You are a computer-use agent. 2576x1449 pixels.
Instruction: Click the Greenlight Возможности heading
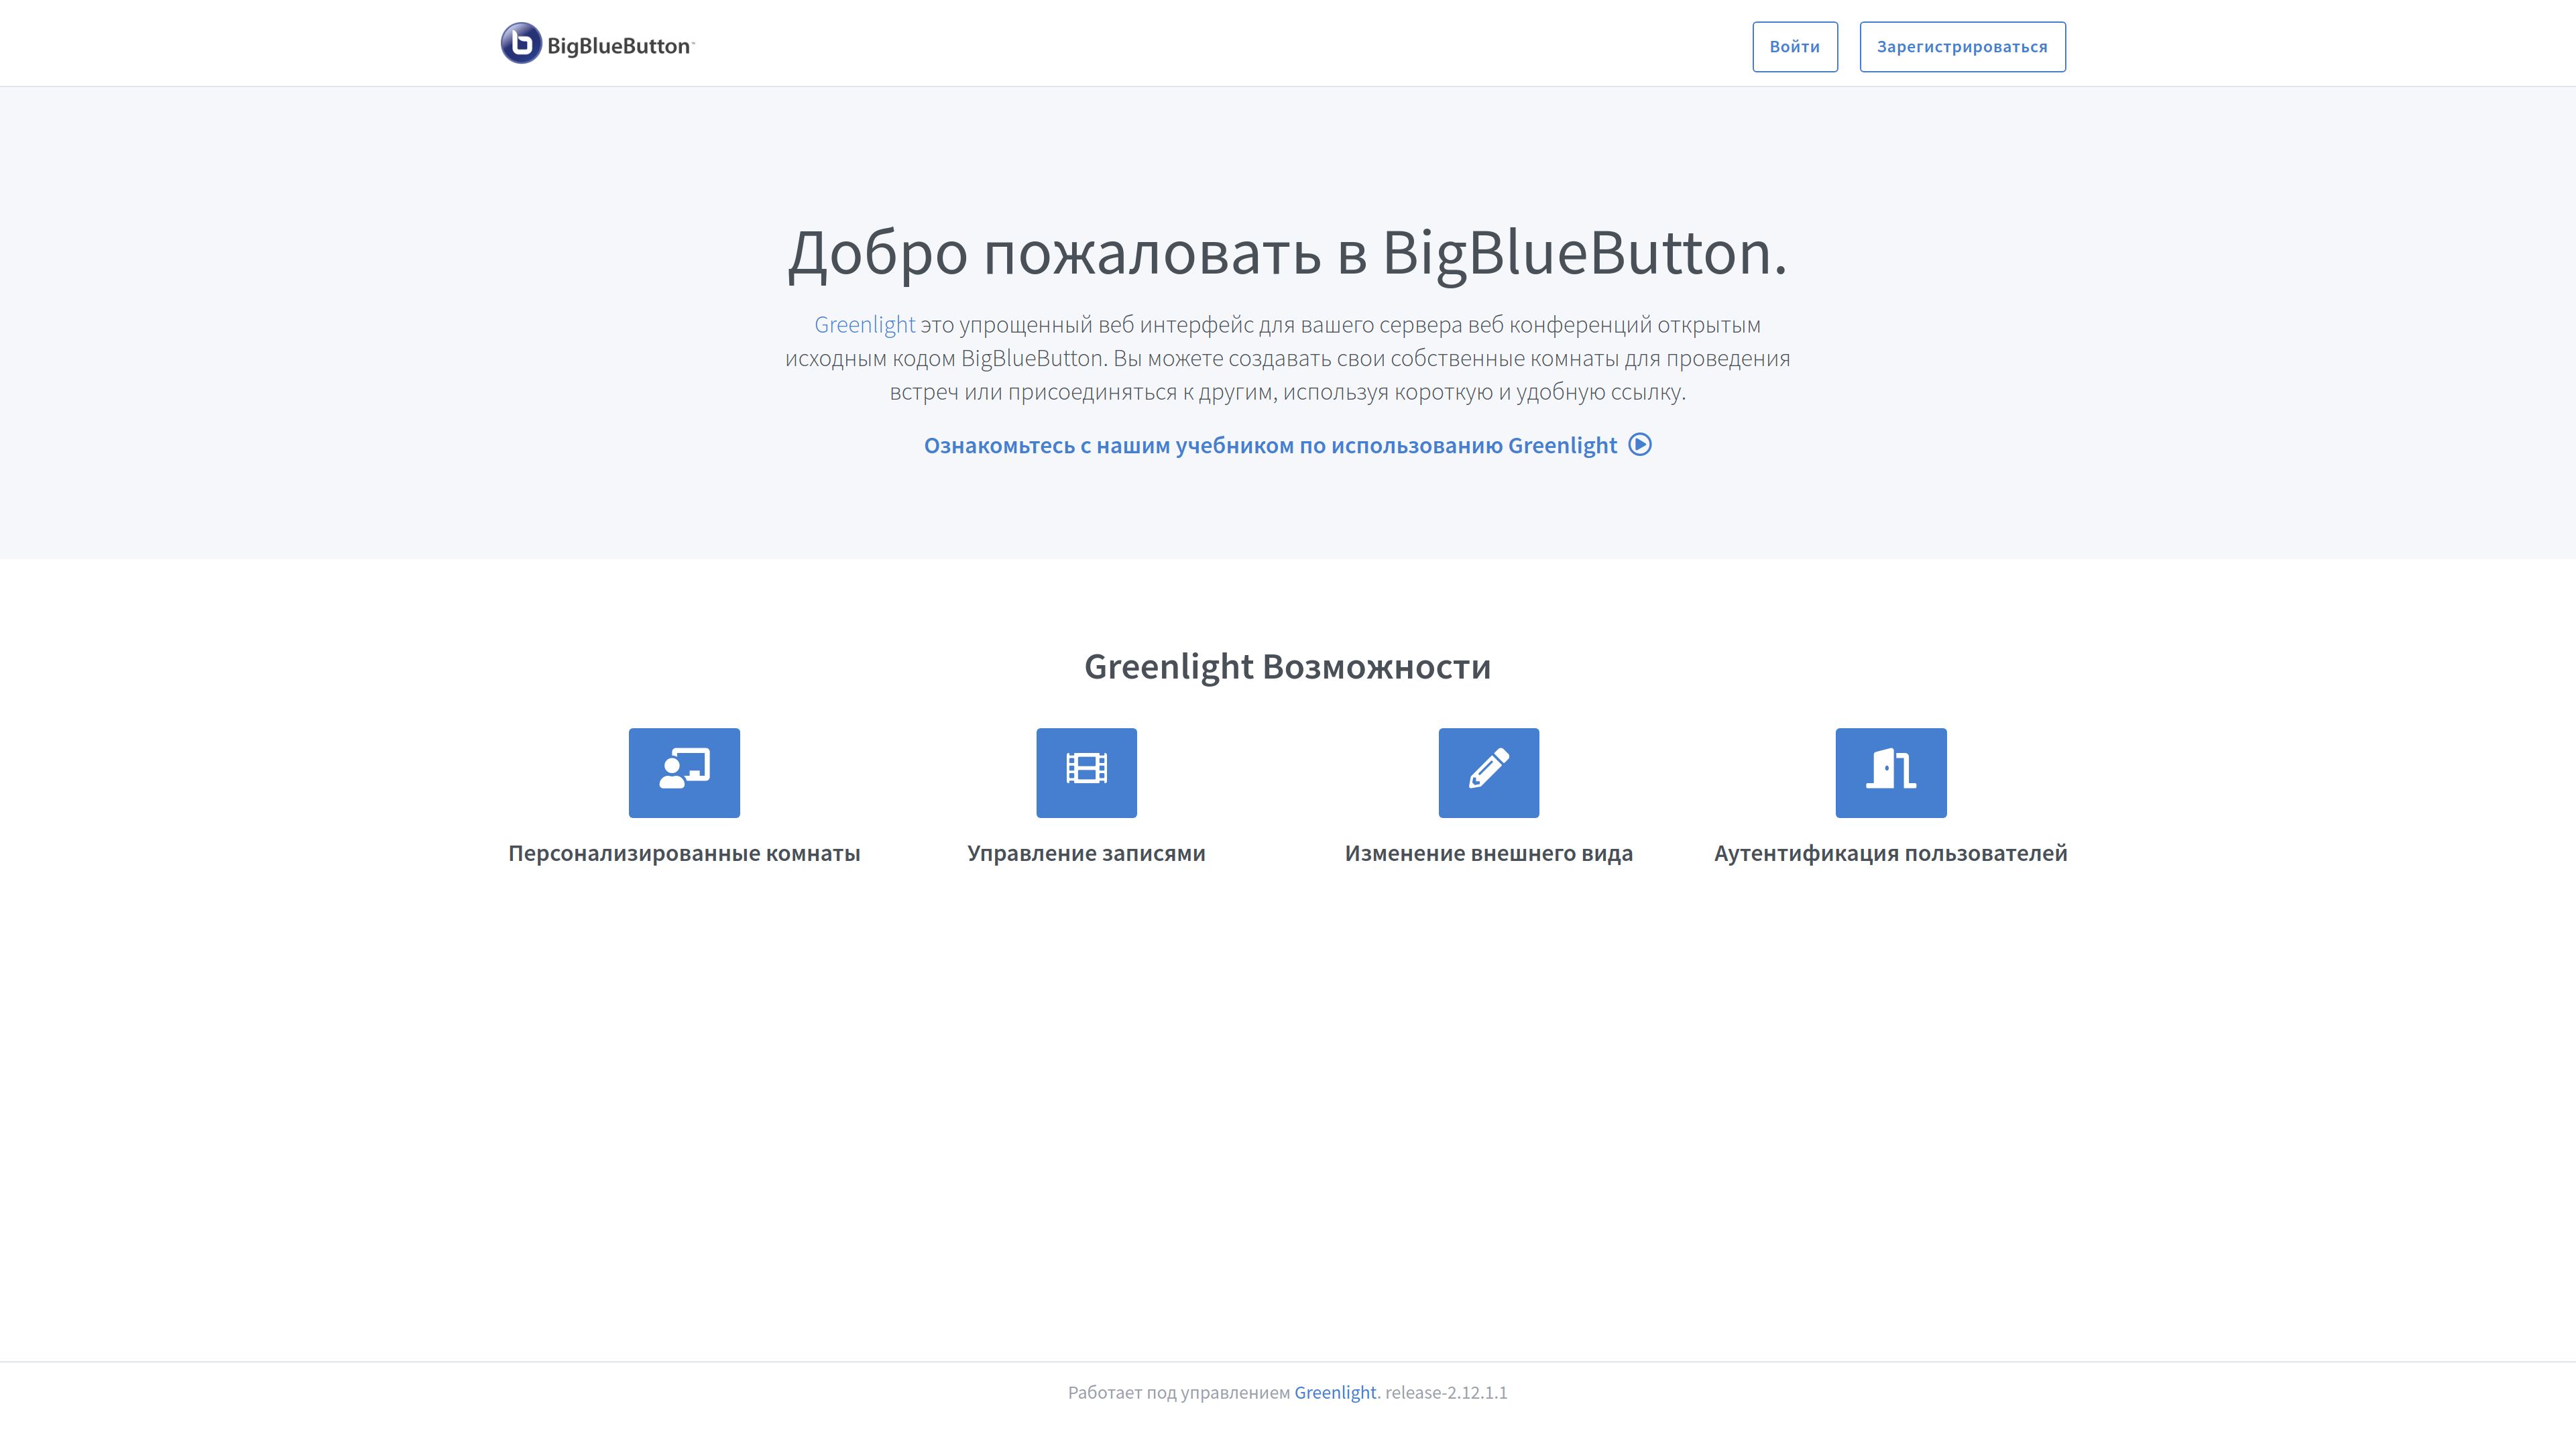1287,667
